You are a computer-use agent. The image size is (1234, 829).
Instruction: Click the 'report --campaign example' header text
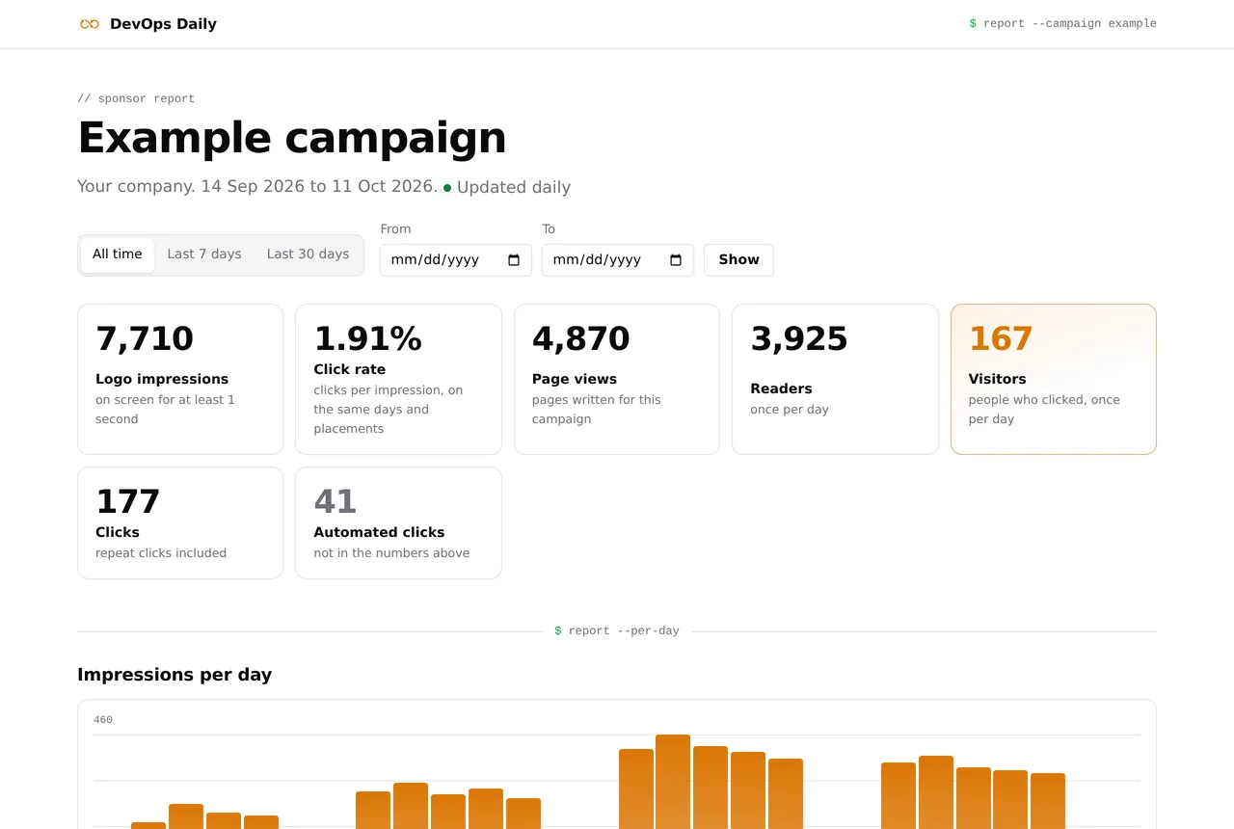pyautogui.click(x=1062, y=24)
